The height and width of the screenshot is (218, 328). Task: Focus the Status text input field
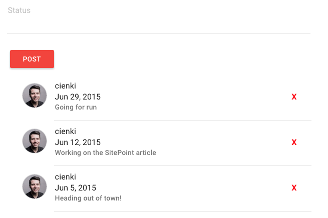pos(159,19)
